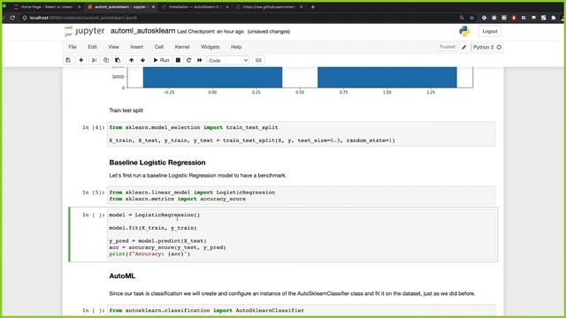Click the Trusted notebook indicator
Viewport: 566px width, 318px height.
pos(447,47)
